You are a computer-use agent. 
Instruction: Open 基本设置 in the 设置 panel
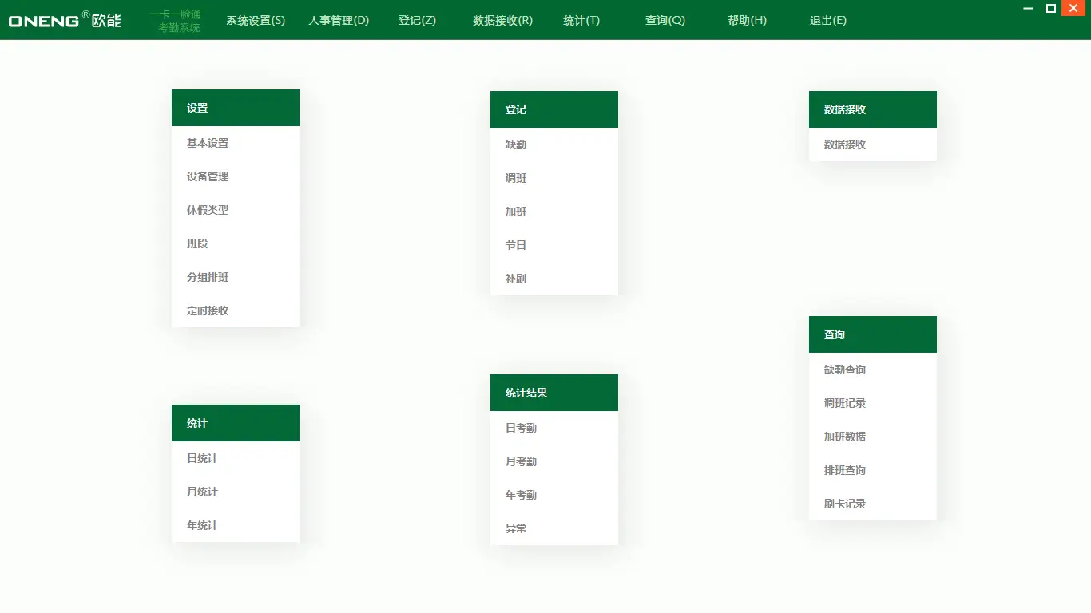tap(208, 143)
